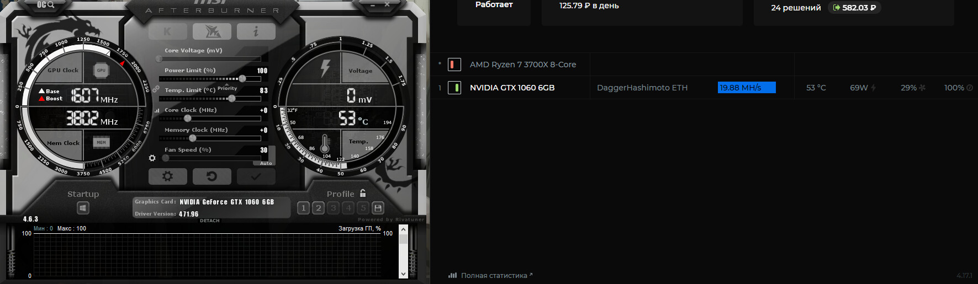The image size is (978, 284).
Task: Adjust the Temp. Limit slider
Action: coord(210,99)
